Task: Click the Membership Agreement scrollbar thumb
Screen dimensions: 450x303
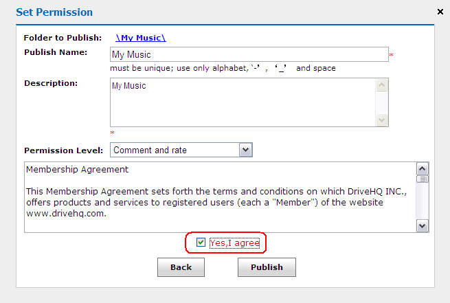Action: tap(423, 179)
